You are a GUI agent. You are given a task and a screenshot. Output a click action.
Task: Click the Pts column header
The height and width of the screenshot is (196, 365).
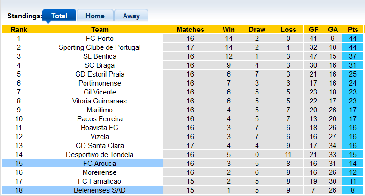[x=353, y=30]
